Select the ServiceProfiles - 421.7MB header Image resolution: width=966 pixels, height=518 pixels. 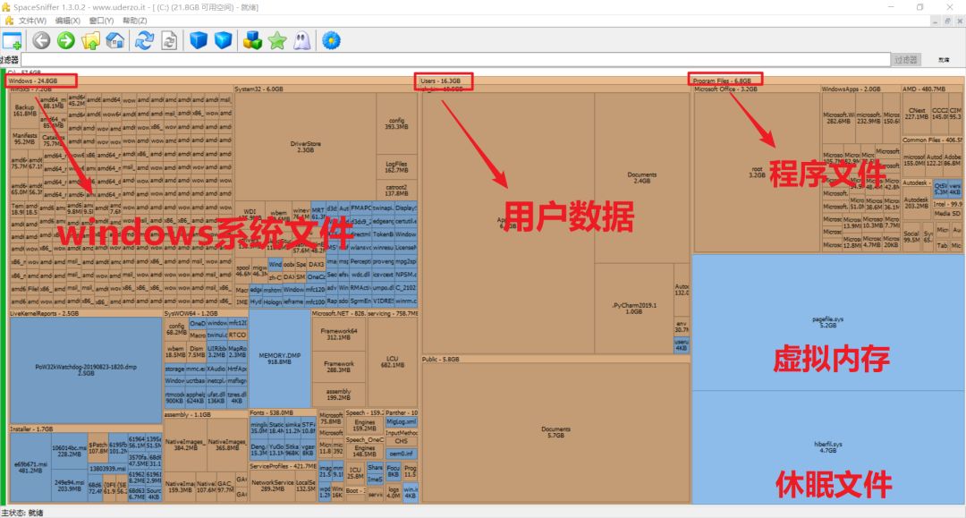284,466
